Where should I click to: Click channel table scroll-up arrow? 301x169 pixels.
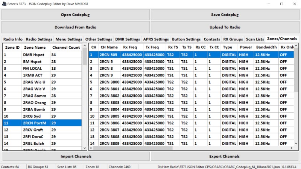tap(296, 46)
